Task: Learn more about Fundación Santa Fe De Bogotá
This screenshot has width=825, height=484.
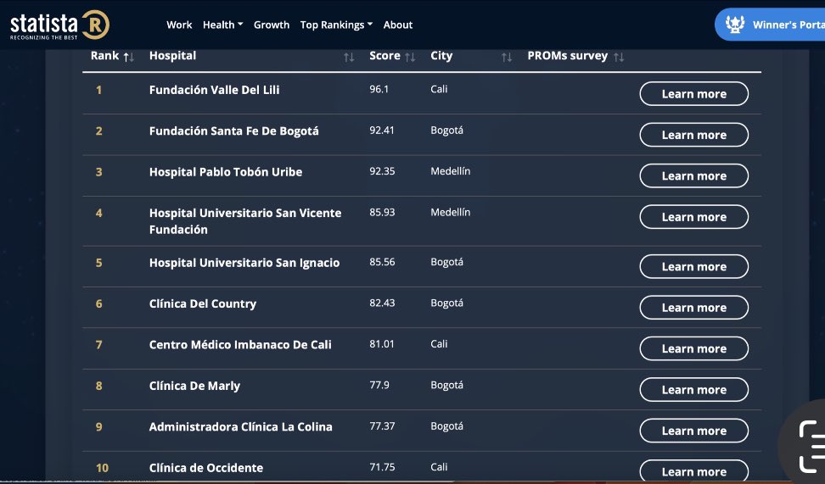Action: (694, 135)
